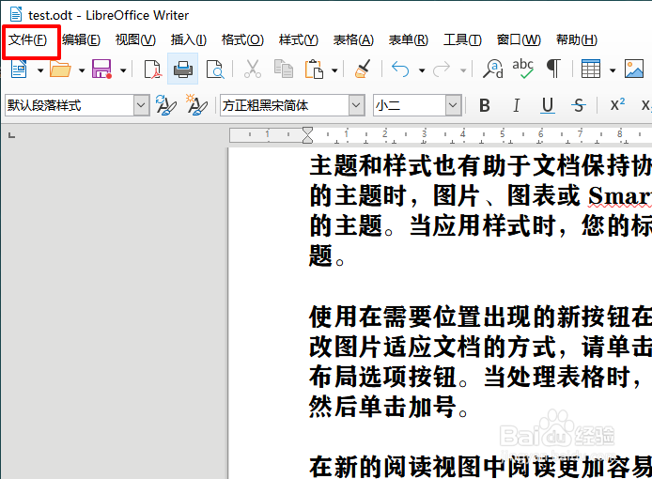Toggle Strikethrough formatting
652x479 pixels.
[x=579, y=105]
